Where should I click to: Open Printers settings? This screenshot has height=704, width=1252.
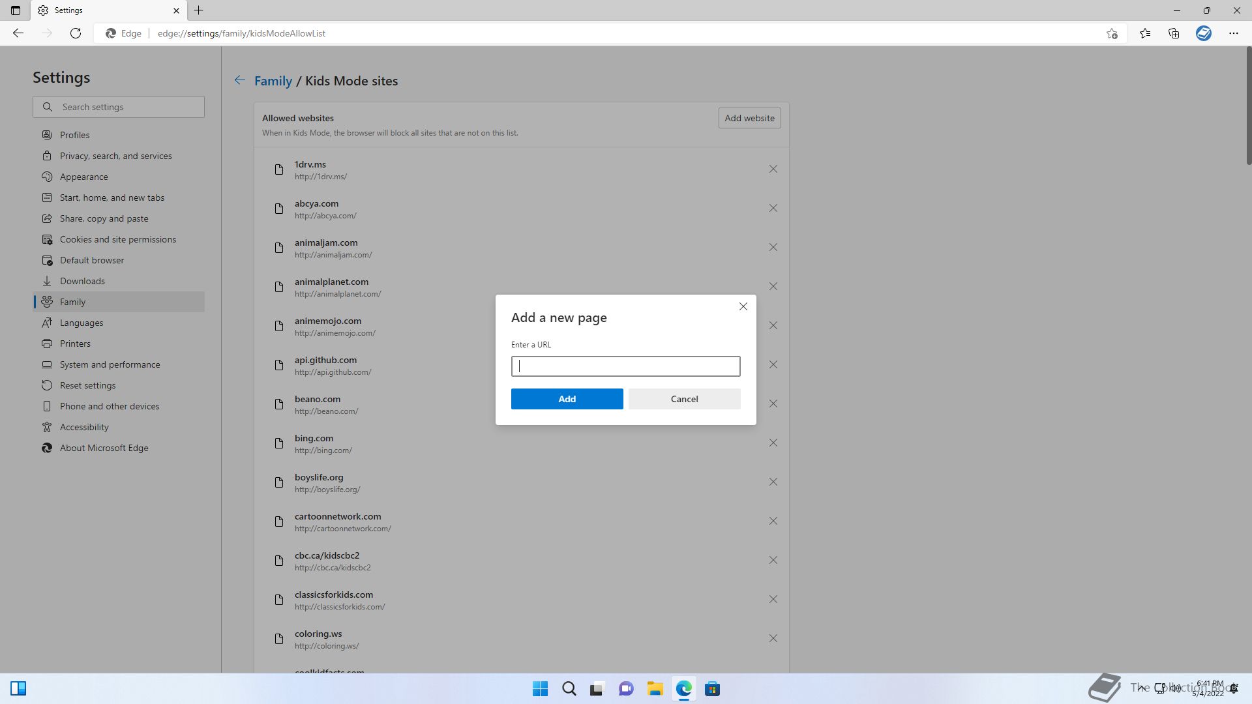click(119, 344)
